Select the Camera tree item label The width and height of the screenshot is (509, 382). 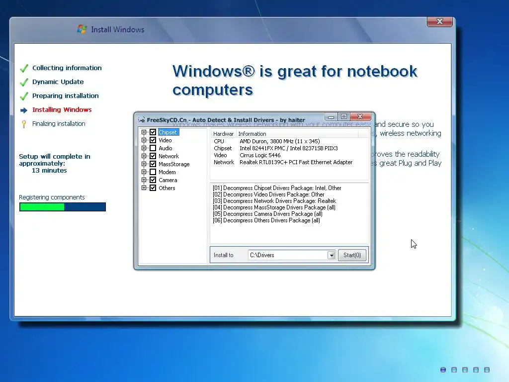[168, 180]
